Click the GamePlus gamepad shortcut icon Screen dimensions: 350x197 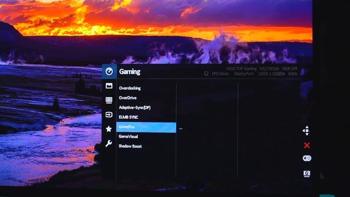[307, 158]
